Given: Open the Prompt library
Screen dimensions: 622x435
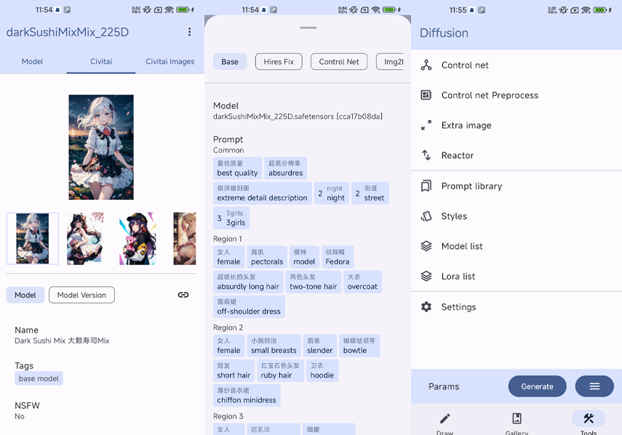Looking at the screenshot, I should coord(517,186).
